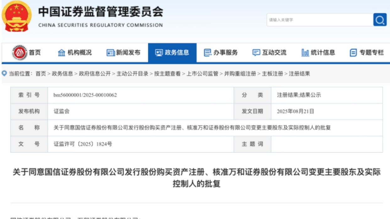Click the 文号 table label

29,144
